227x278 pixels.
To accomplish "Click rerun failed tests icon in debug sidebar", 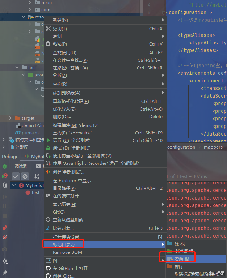I will click(x=5, y=176).
